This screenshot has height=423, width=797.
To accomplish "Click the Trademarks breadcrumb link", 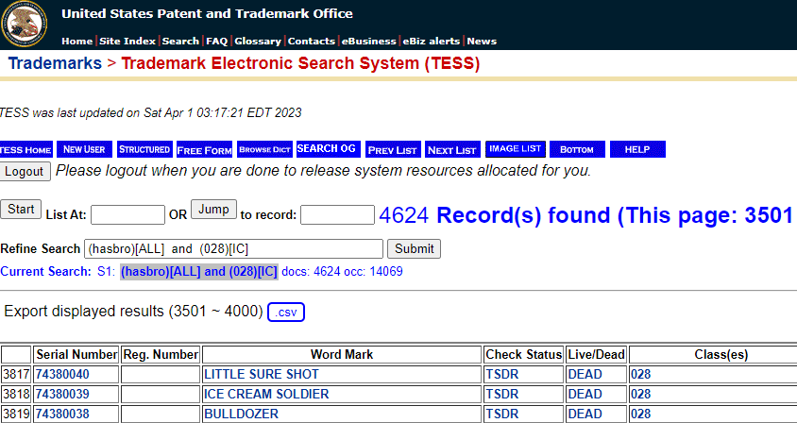I will pyautogui.click(x=55, y=63).
